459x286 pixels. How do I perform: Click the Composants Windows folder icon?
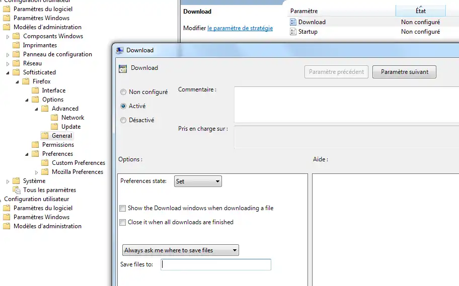tap(16, 36)
